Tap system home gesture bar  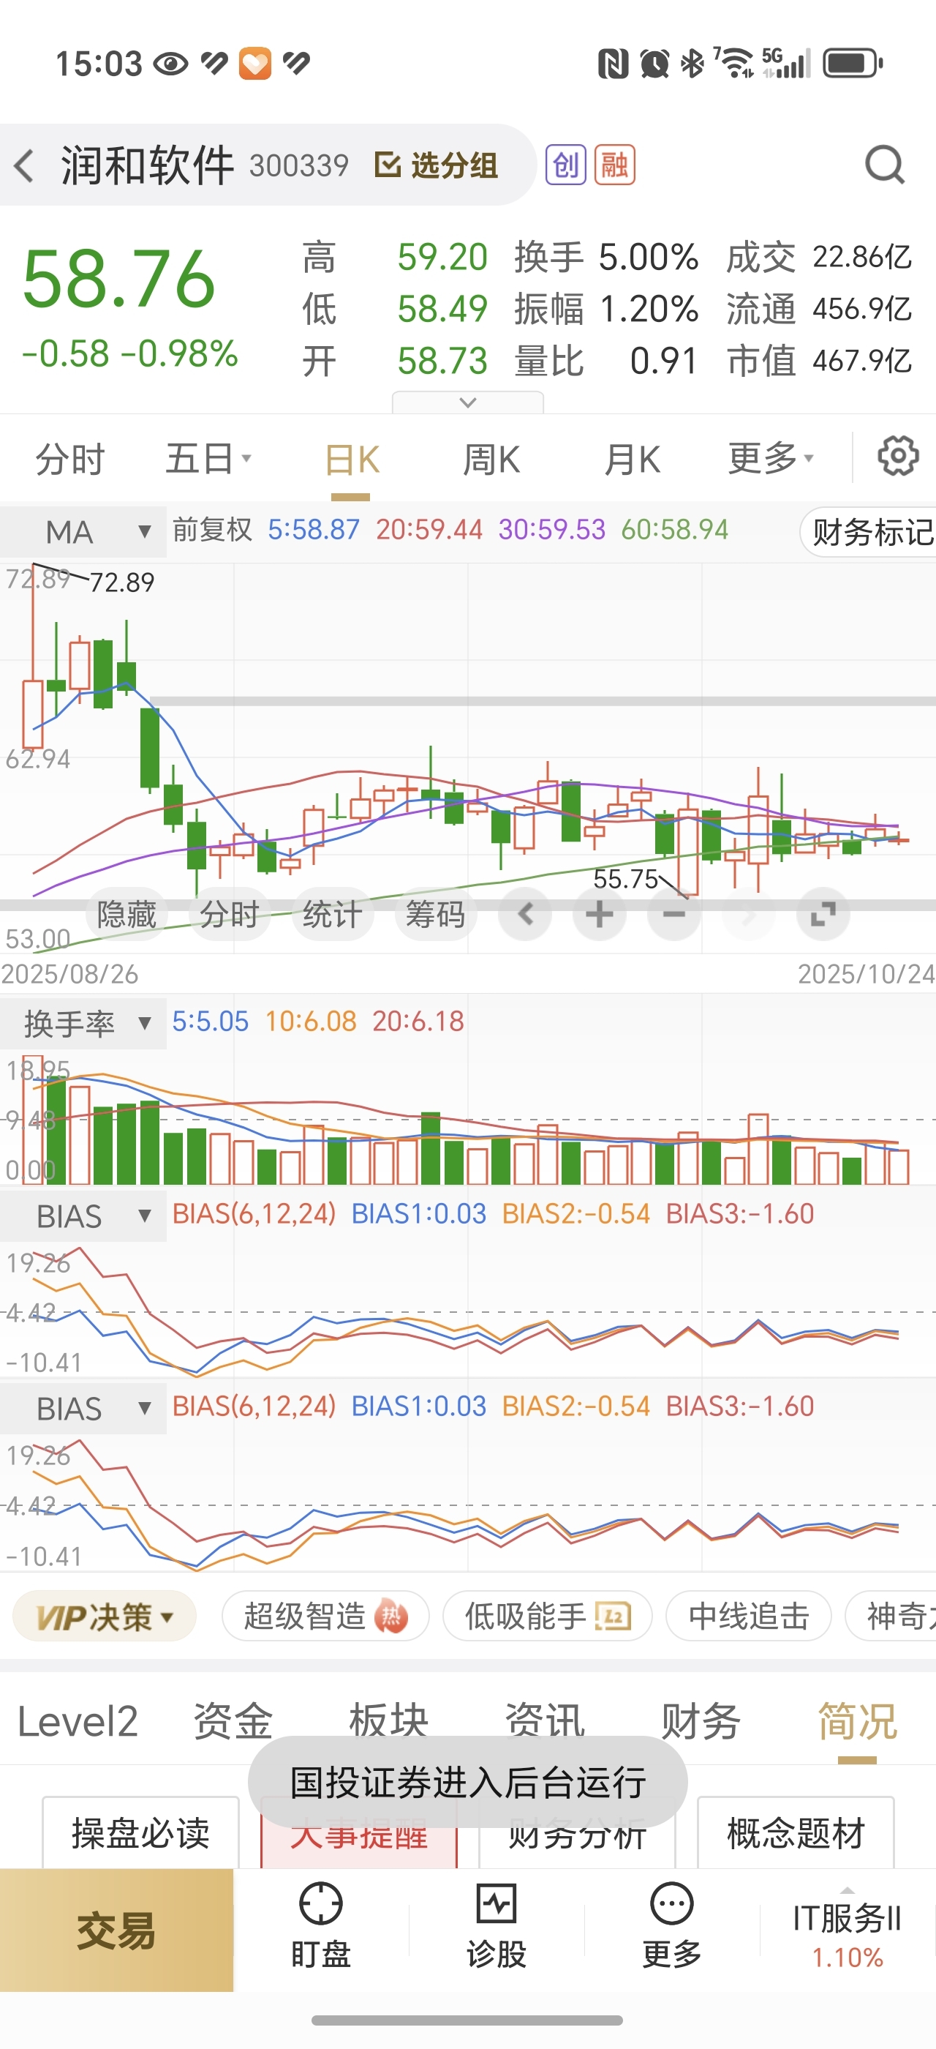point(467,2020)
